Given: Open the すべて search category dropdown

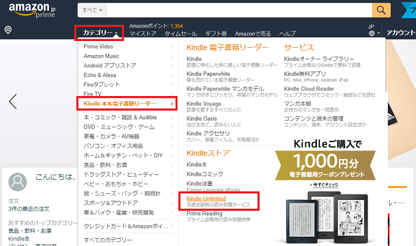Looking at the screenshot, I should tap(92, 10).
